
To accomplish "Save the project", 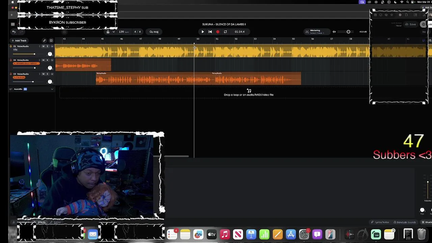I will [411, 24].
